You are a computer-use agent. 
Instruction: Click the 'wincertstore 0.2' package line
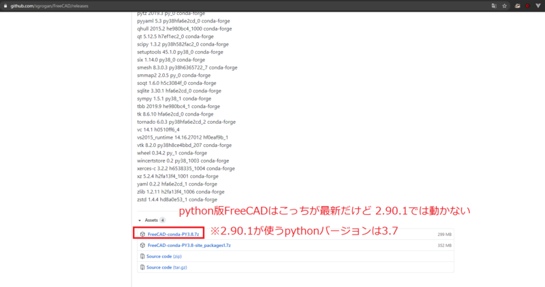(183, 161)
